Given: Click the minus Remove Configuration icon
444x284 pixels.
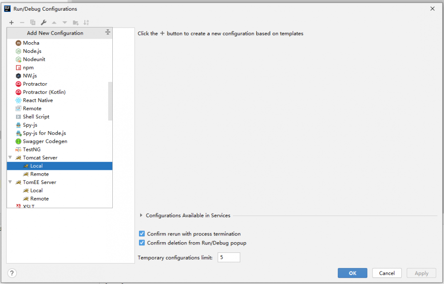Looking at the screenshot, I should (22, 22).
